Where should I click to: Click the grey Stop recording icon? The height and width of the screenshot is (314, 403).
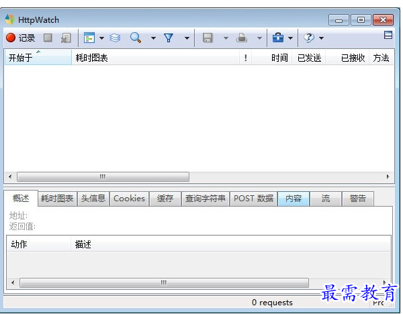48,38
